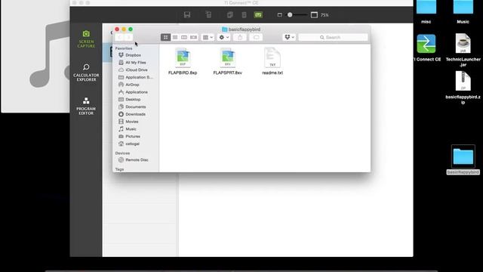Click the save icon in TI Connect toolbar
Screen dimensions: 483x272
(187, 15)
